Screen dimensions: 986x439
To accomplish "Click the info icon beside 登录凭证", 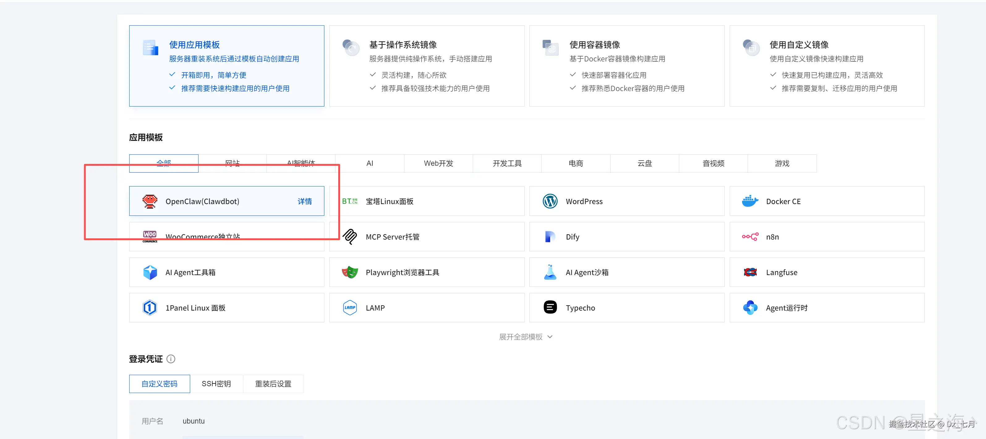I will [171, 359].
